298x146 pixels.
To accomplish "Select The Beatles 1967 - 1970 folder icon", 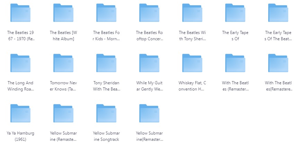I will coord(20,13).
